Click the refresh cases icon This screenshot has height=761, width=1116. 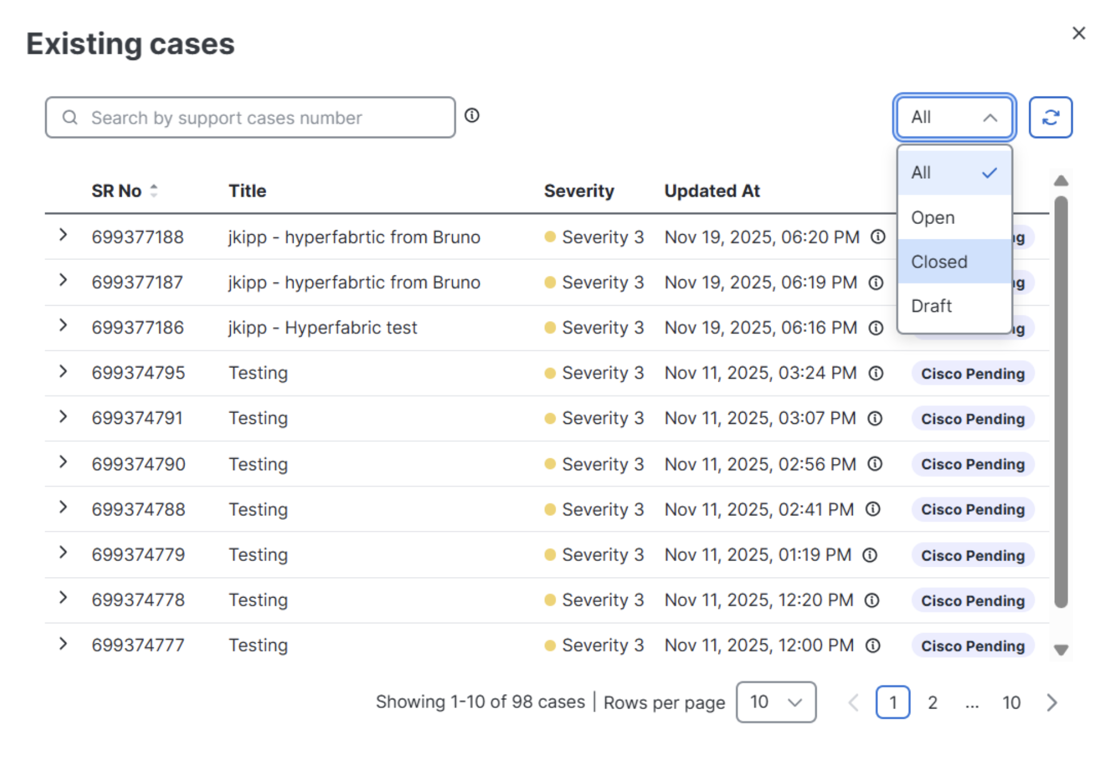1051,118
